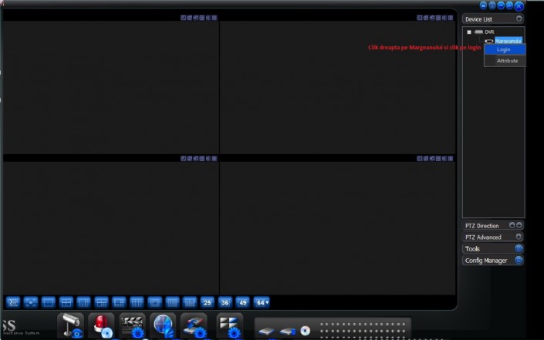The height and width of the screenshot is (340, 544).
Task: Switch to 25-window layout
Action: point(207,302)
